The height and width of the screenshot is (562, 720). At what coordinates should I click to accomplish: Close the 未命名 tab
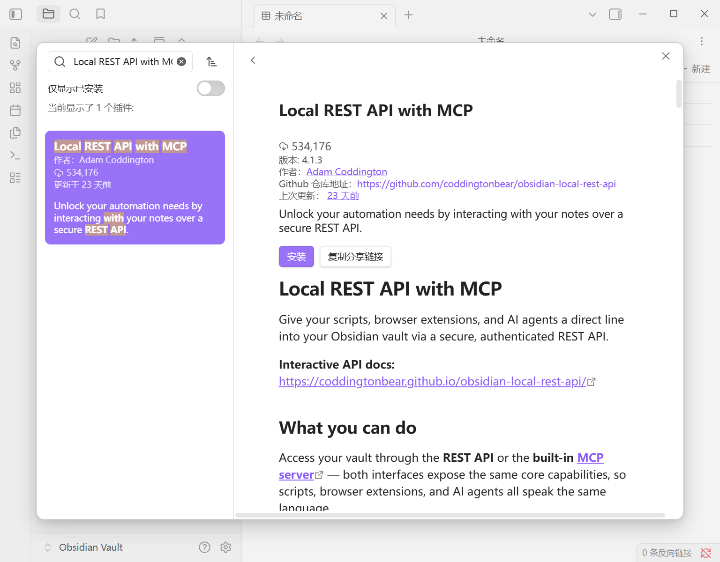(384, 16)
